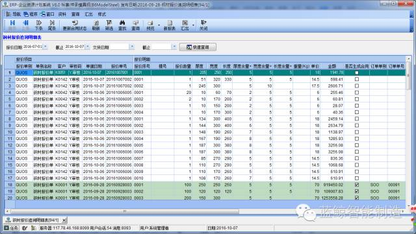Screen dimensions: 416x234
Task: Open the 交货日期 date dropdown
Action: [132, 47]
